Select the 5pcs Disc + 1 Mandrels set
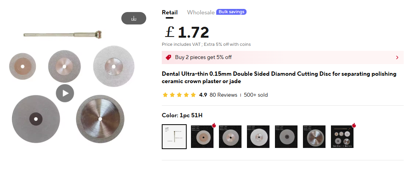The image size is (406, 186). point(342,137)
